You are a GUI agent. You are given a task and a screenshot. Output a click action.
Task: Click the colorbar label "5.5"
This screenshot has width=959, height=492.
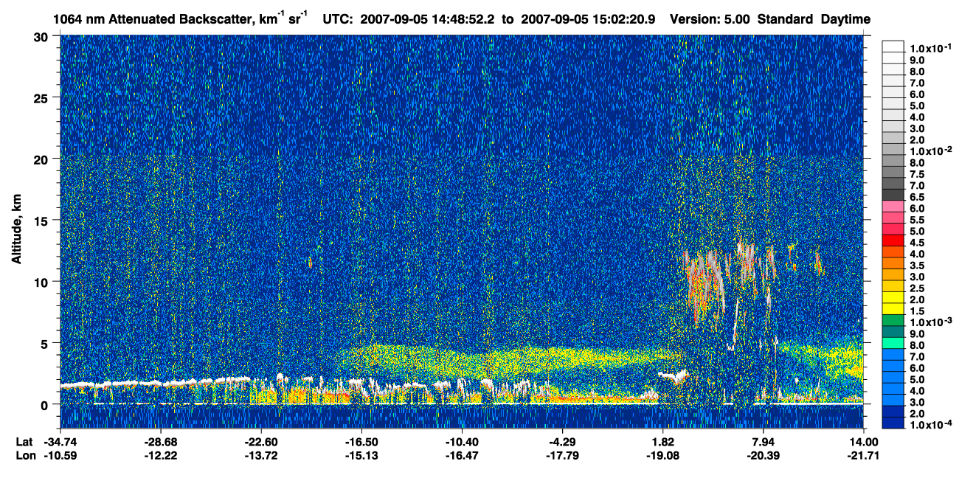pos(917,221)
